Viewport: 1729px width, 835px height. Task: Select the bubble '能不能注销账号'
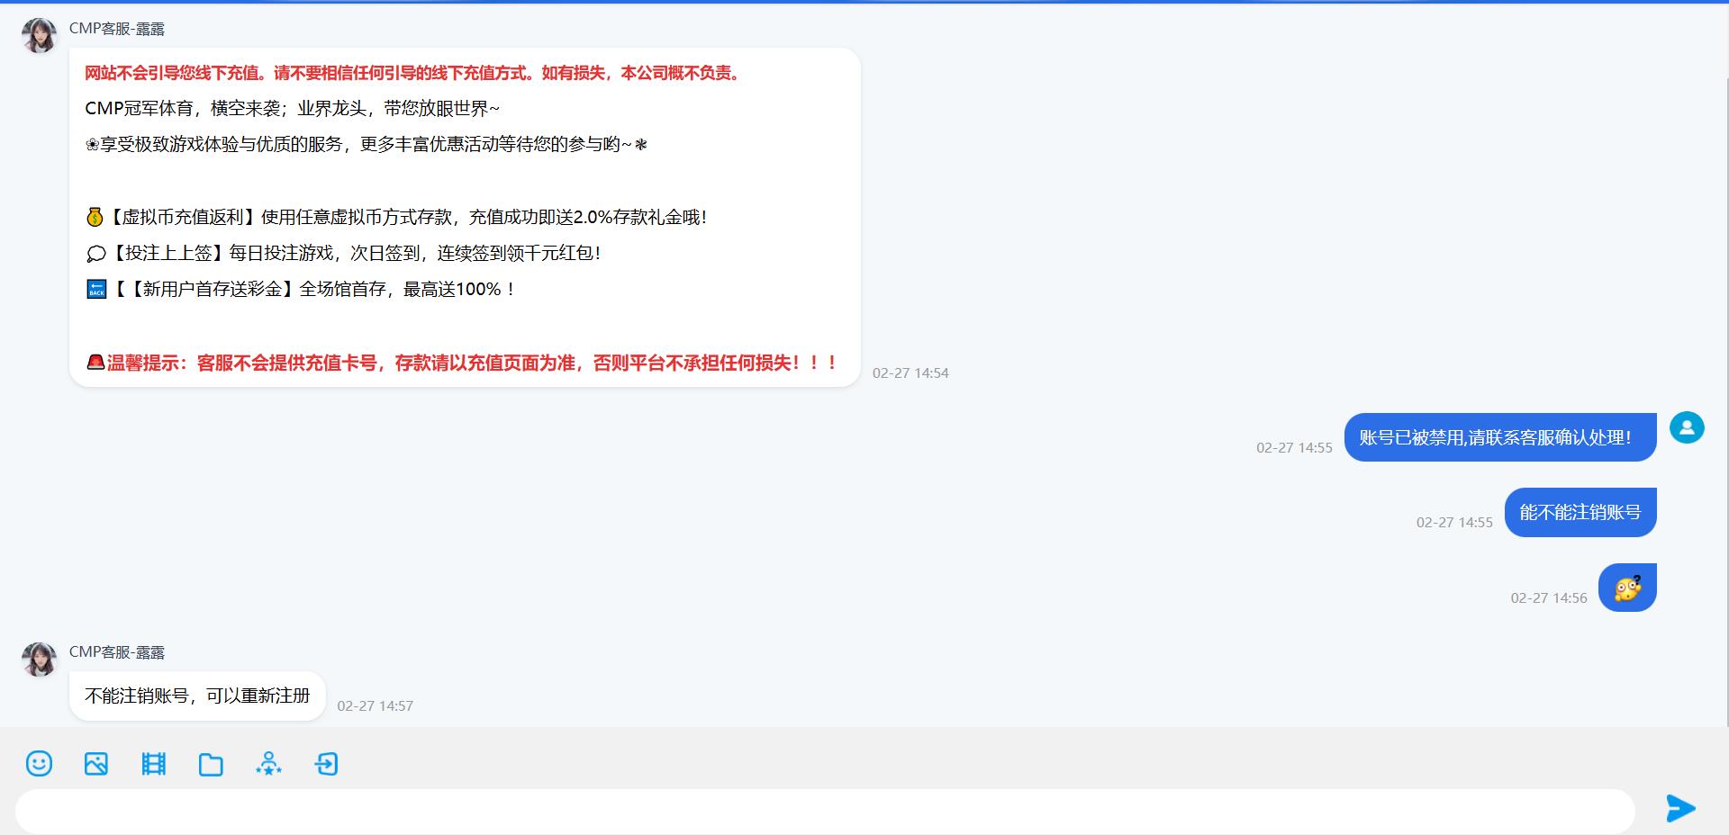(1580, 511)
